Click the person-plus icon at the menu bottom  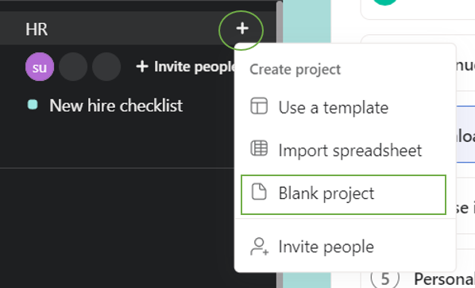259,247
